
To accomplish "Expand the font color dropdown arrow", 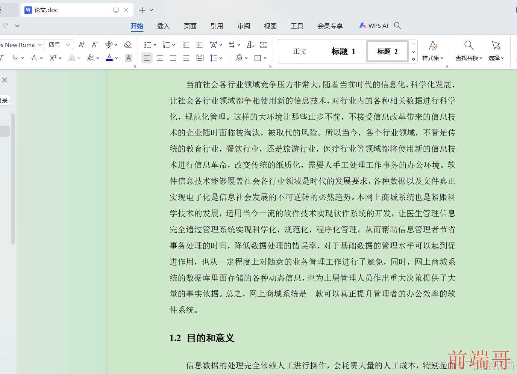I will pyautogui.click(x=117, y=58).
